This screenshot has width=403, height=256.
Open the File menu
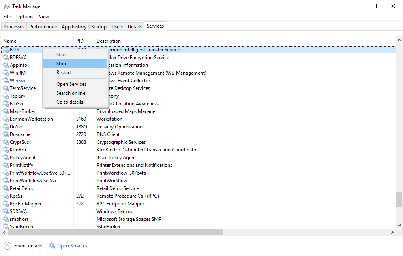tap(7, 17)
